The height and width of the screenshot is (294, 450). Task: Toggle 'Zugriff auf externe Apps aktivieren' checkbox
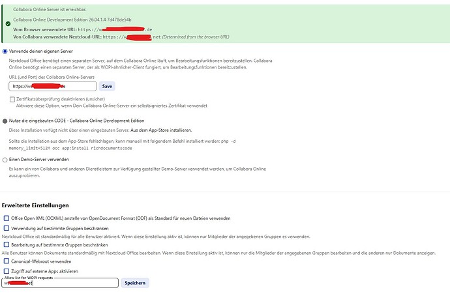[7, 271]
